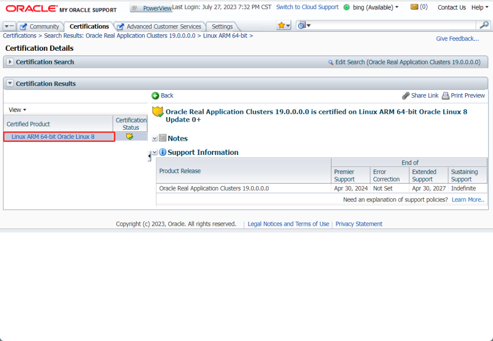Collapse the Certification Results panel

(x=10, y=83)
